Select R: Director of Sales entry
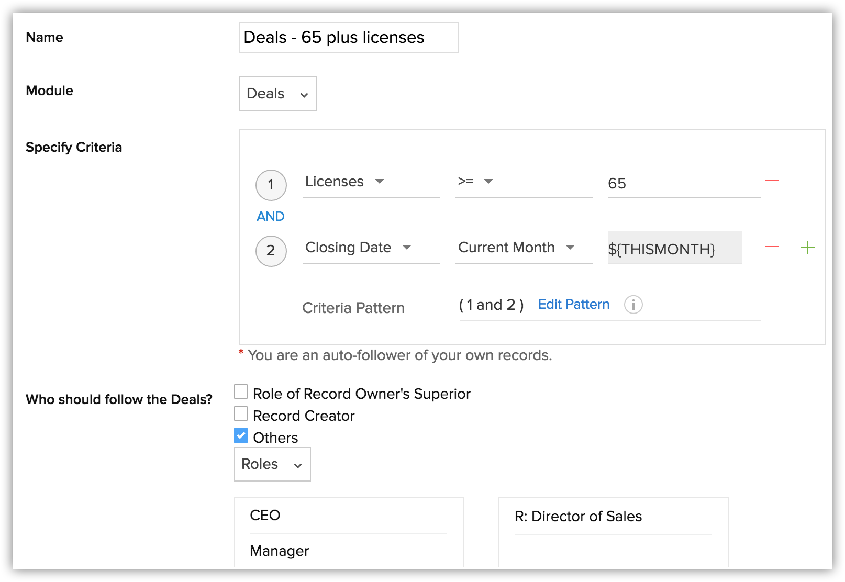The width and height of the screenshot is (845, 582). click(x=577, y=517)
